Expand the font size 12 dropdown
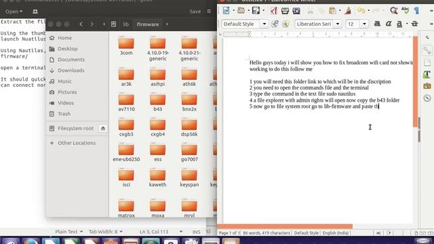 pyautogui.click(x=365, y=24)
